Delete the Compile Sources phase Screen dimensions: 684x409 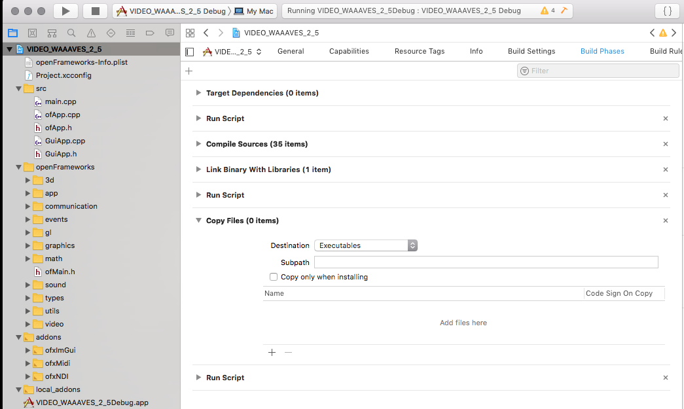(666, 144)
